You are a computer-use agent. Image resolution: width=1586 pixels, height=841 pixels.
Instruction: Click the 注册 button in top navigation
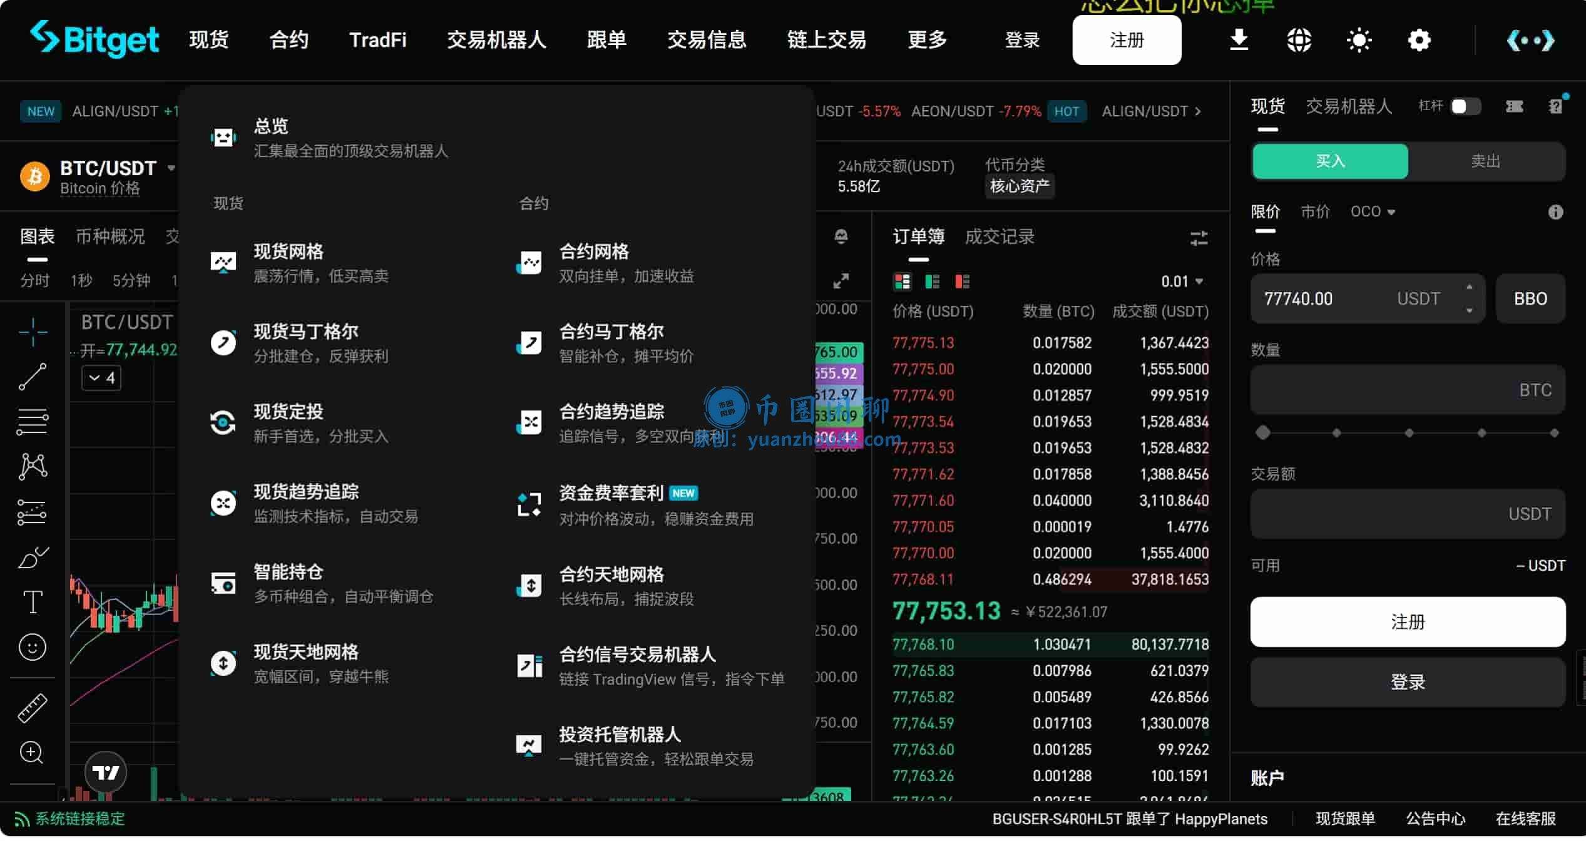coord(1127,40)
